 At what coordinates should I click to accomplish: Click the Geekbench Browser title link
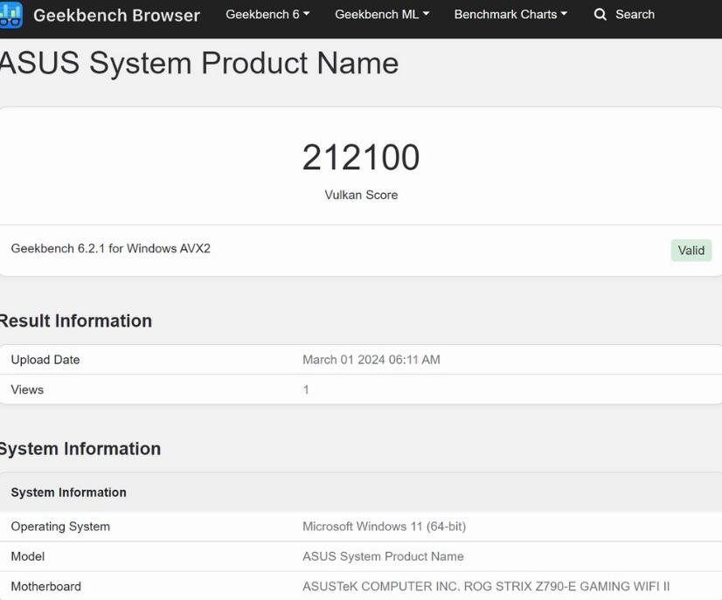(x=116, y=15)
